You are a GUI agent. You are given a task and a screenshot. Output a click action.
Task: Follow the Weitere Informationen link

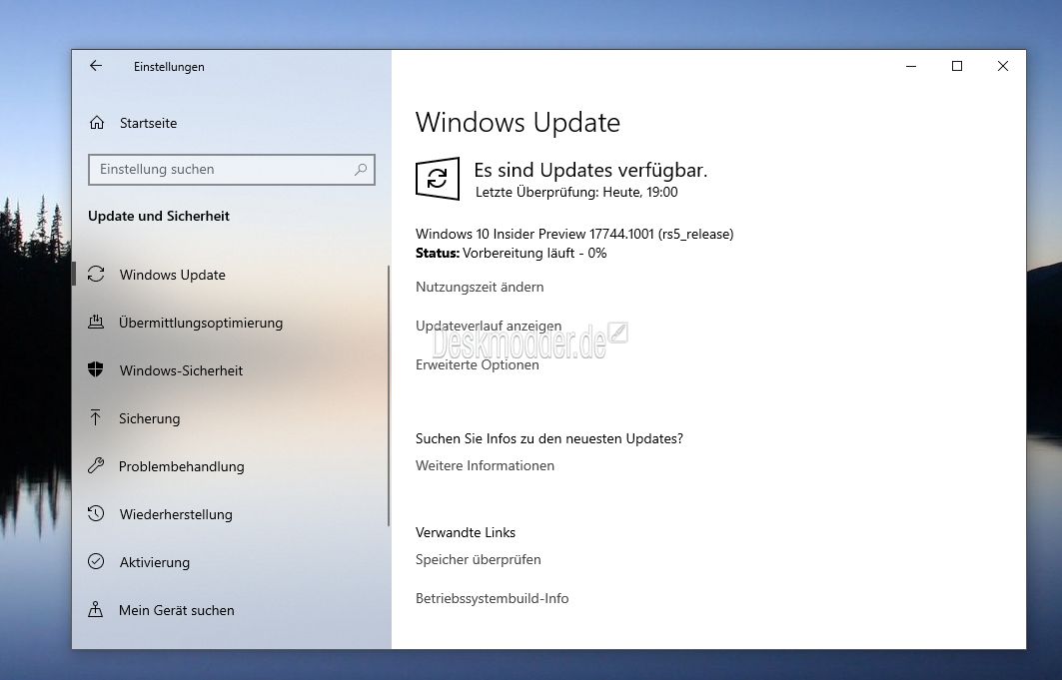pyautogui.click(x=485, y=465)
